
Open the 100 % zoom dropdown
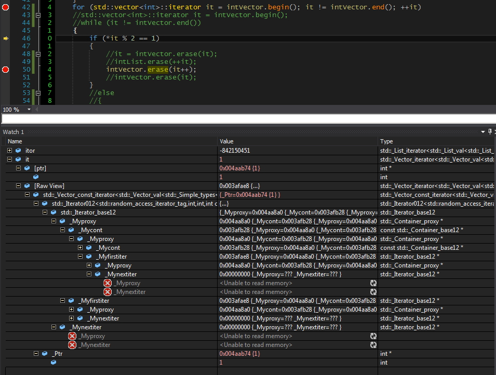pyautogui.click(x=29, y=110)
